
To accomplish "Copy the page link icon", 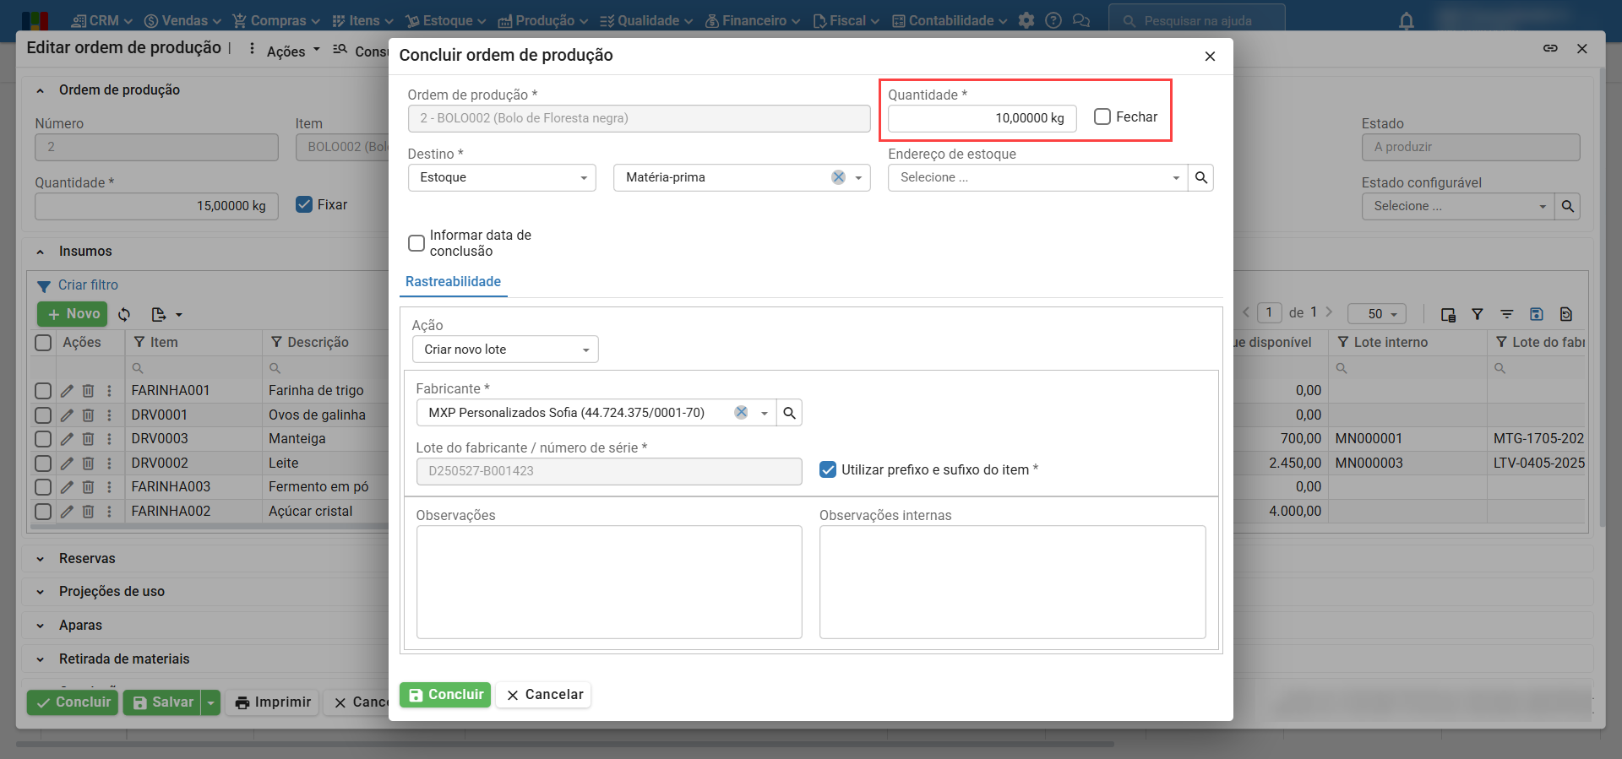I will coord(1550,48).
